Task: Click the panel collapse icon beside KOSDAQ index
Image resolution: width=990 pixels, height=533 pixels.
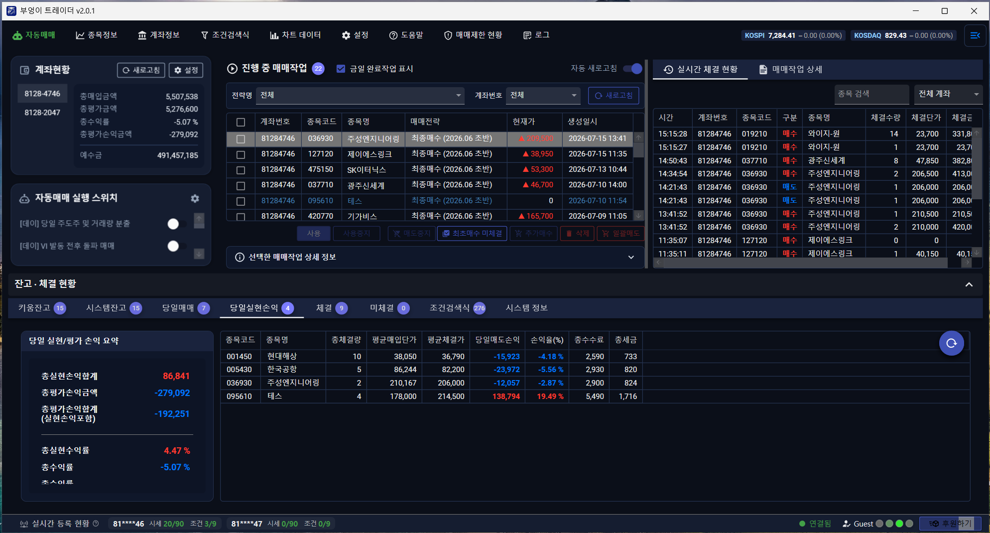Action: tap(975, 35)
